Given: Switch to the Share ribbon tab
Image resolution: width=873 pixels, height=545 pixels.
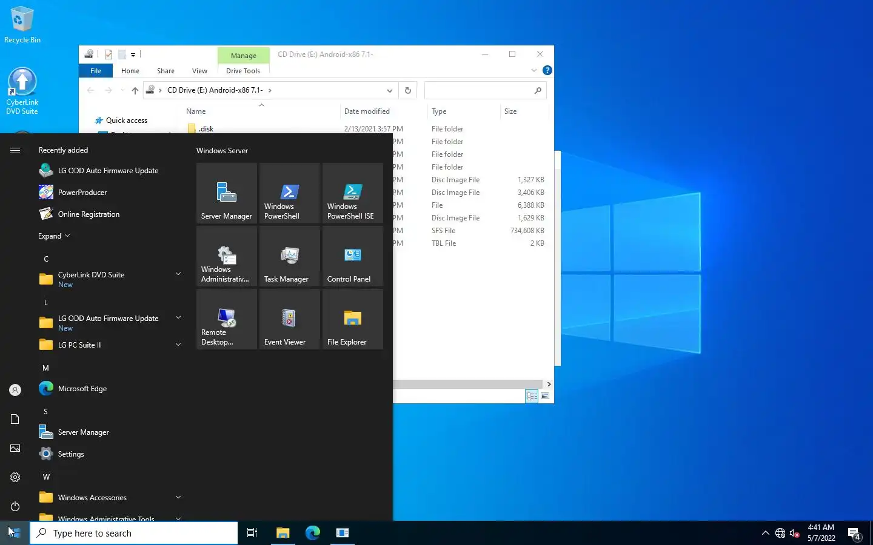Looking at the screenshot, I should click(x=166, y=71).
